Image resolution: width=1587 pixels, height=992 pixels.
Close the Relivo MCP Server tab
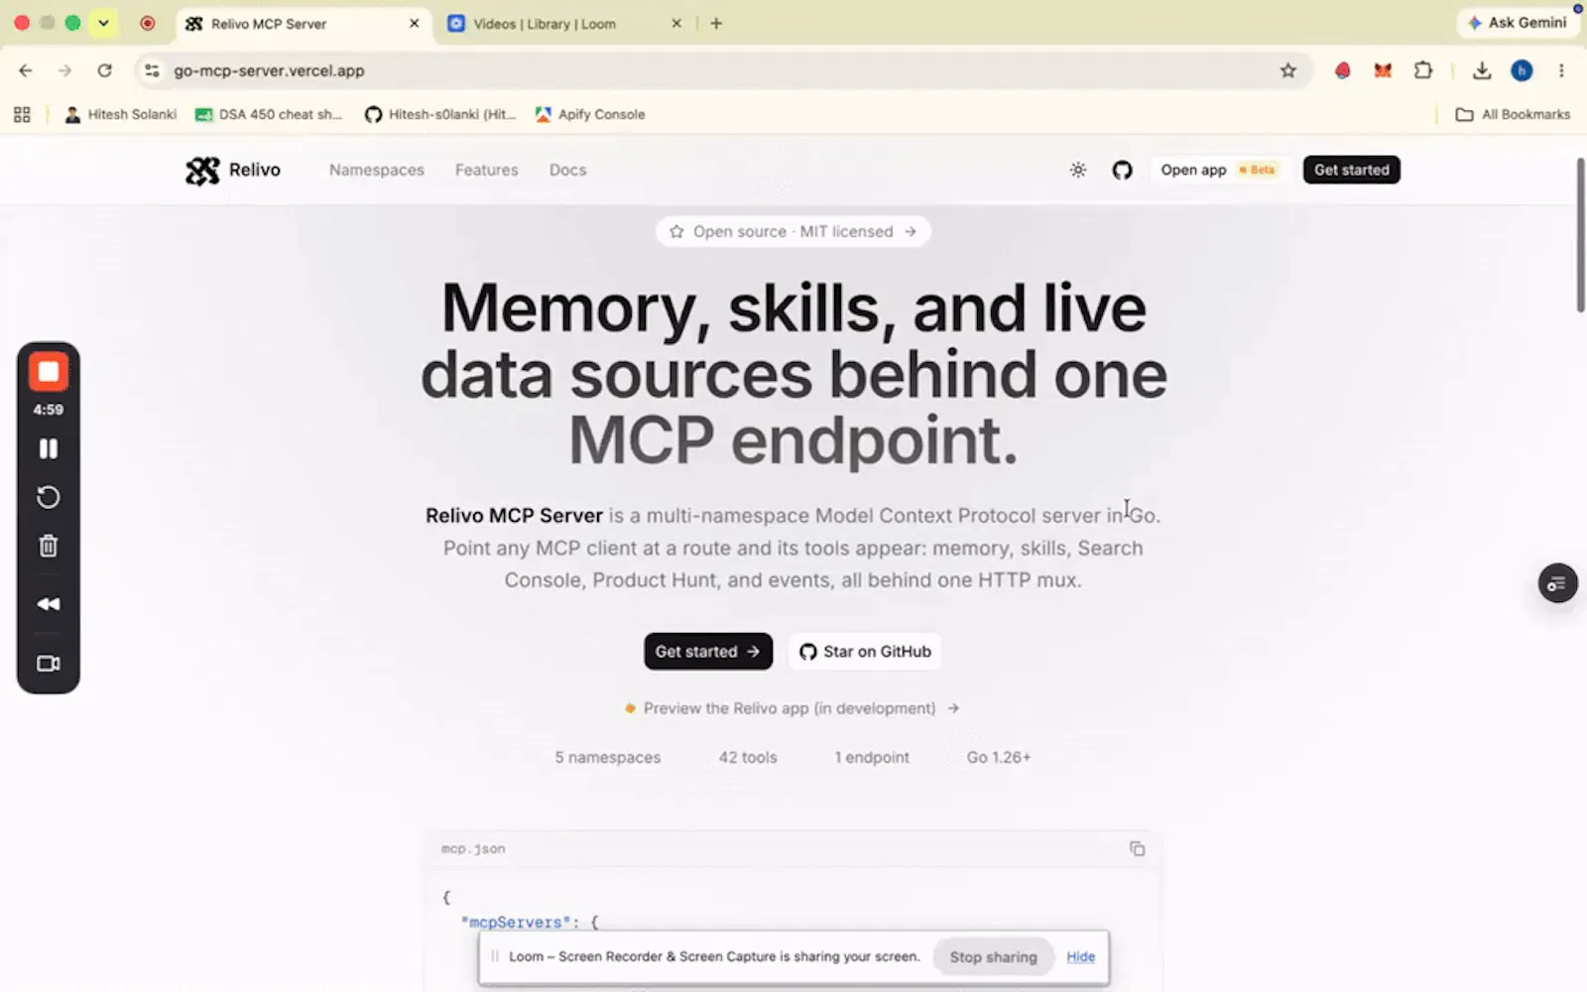pyautogui.click(x=415, y=23)
